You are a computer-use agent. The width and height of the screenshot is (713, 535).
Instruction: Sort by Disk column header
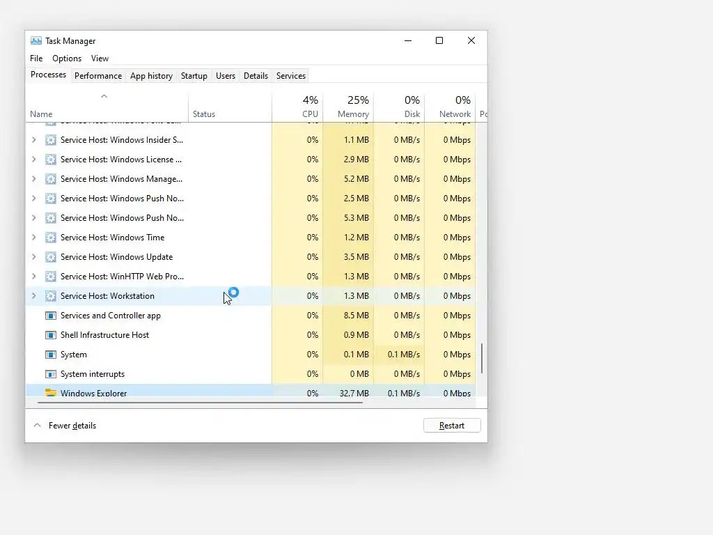pos(399,107)
